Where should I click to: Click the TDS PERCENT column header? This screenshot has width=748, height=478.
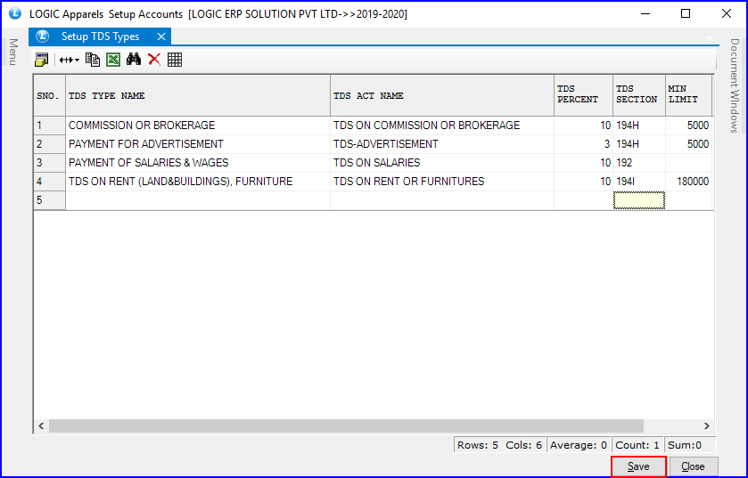583,95
